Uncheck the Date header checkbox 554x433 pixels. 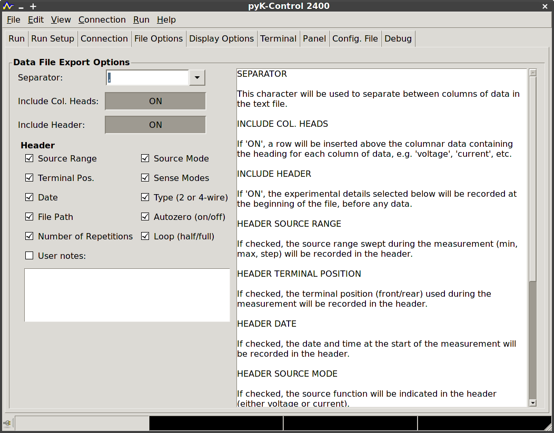pos(29,197)
